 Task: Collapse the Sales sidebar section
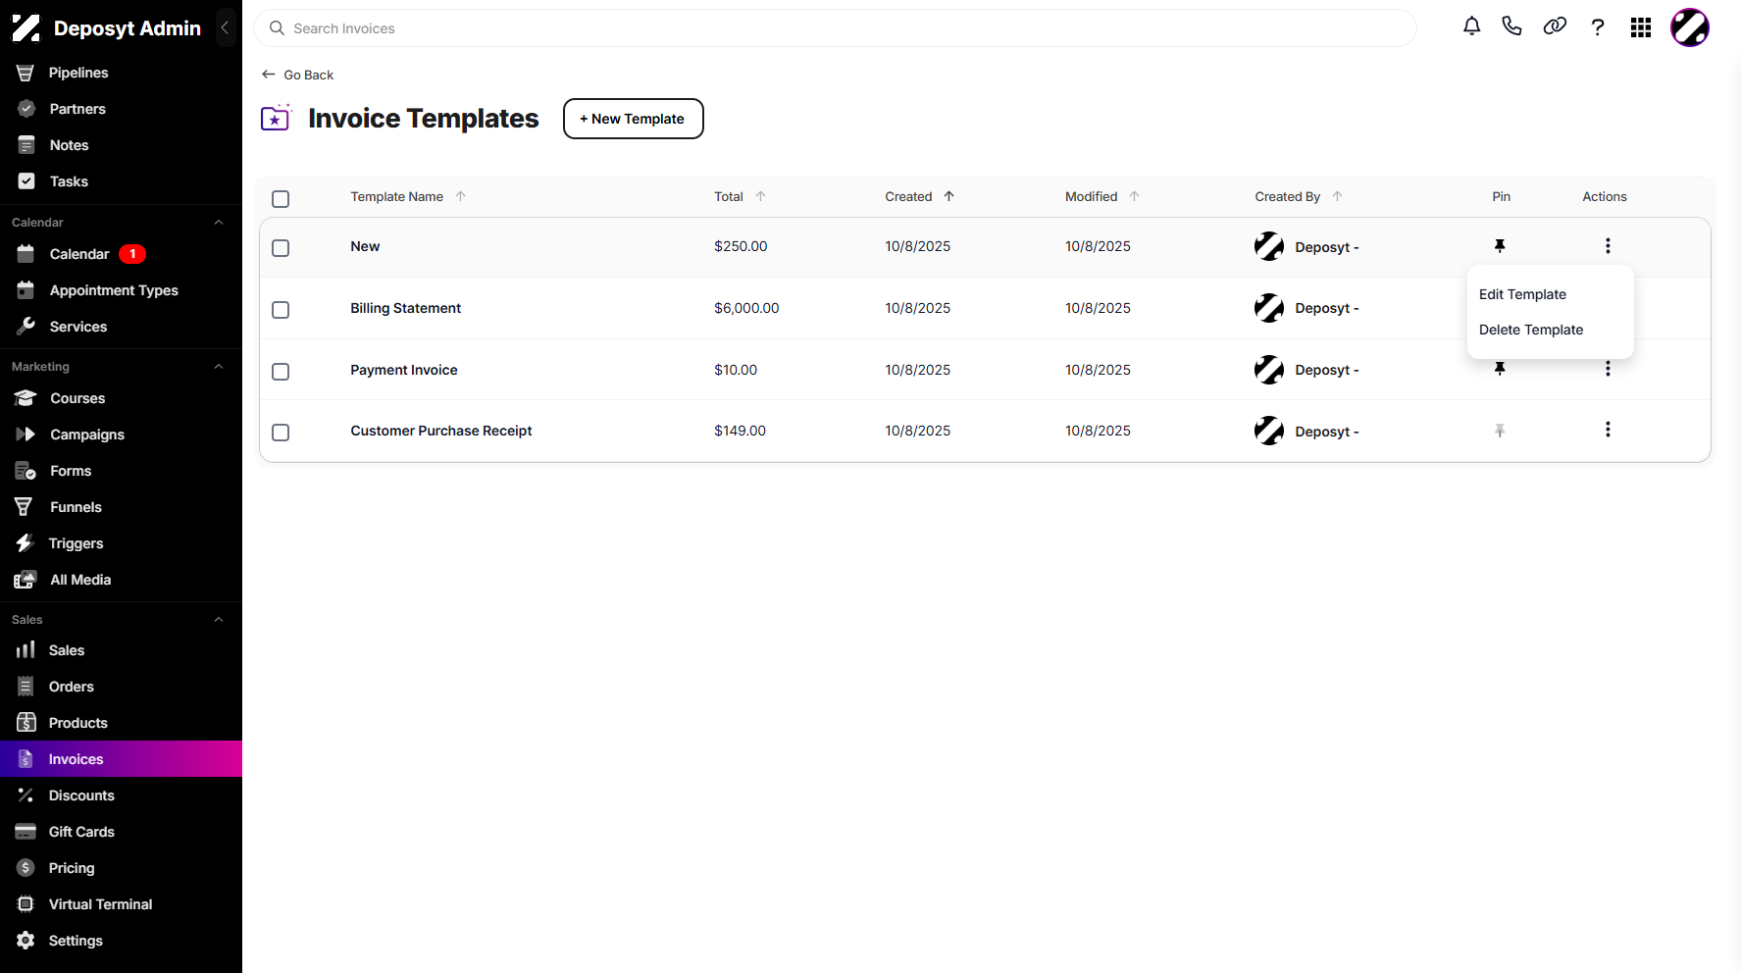219,620
